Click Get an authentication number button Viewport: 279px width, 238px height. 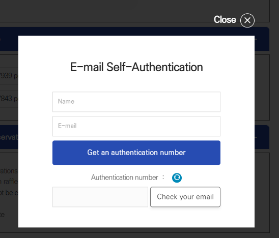click(x=136, y=153)
